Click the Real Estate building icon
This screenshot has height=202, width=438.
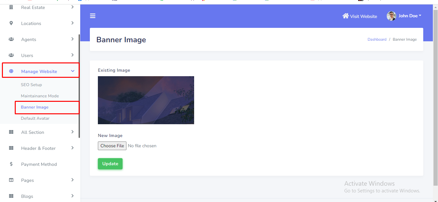(x=11, y=7)
